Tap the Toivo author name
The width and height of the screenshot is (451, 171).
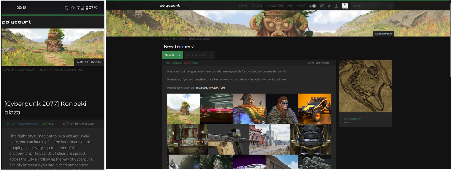tap(11, 124)
